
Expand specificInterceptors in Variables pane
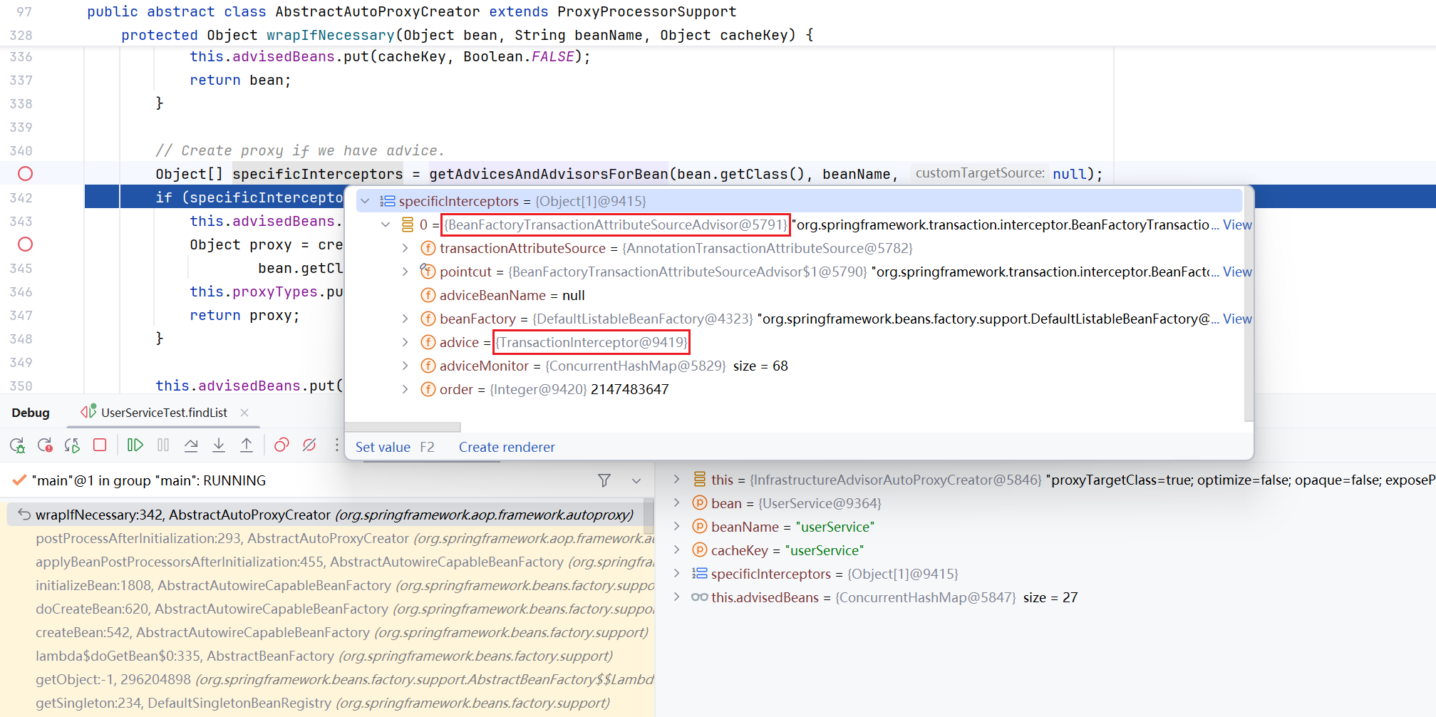pyautogui.click(x=676, y=574)
